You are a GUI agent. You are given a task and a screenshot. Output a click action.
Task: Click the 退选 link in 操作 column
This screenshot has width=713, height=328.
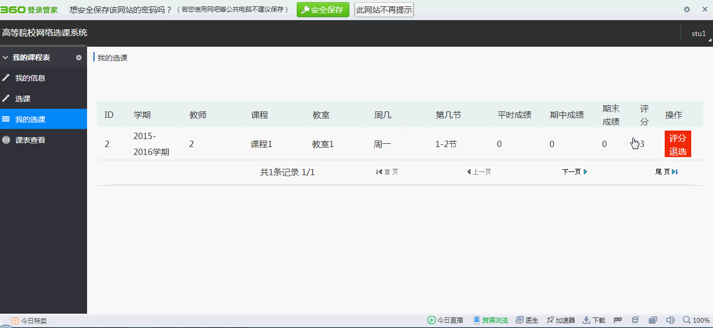677,151
